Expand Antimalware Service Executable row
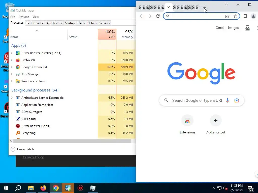Viewport: 258px width, 193px height. [x=12, y=98]
